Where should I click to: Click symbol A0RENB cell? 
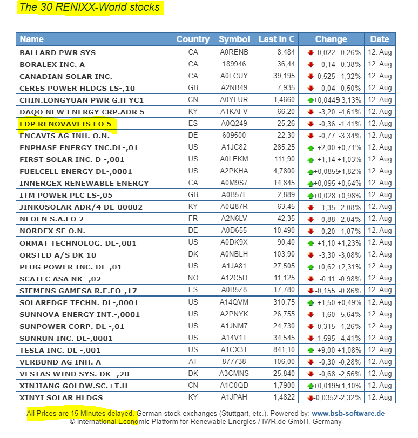234,52
